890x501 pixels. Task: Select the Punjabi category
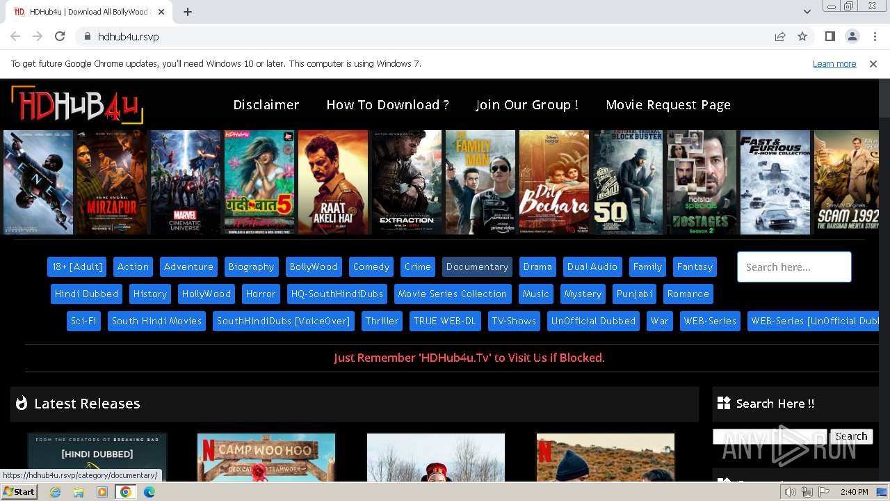tap(634, 294)
